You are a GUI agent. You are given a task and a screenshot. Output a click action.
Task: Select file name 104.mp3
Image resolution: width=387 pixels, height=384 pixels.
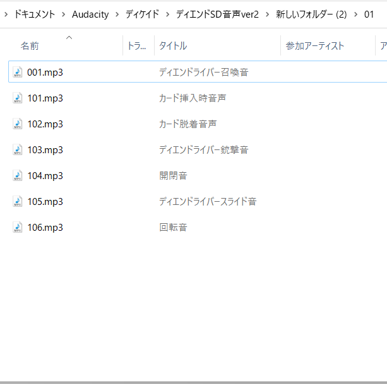(45, 176)
